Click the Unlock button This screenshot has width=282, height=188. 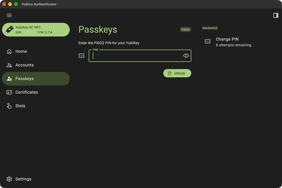(177, 73)
